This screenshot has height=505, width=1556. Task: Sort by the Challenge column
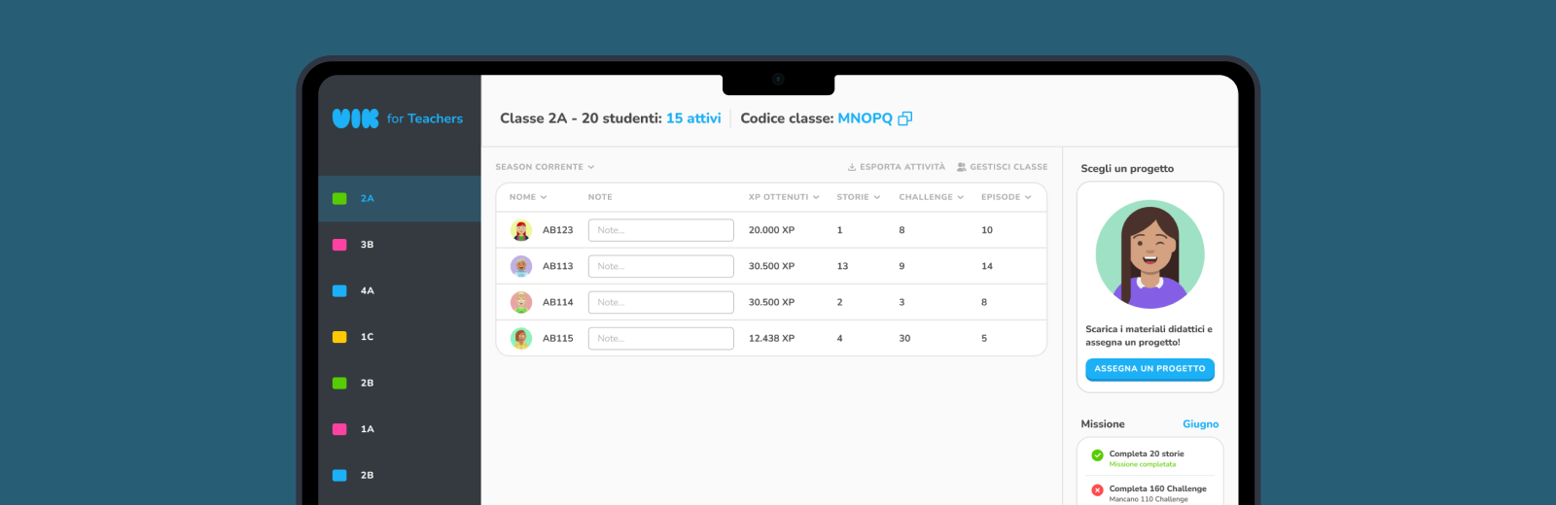coord(932,197)
